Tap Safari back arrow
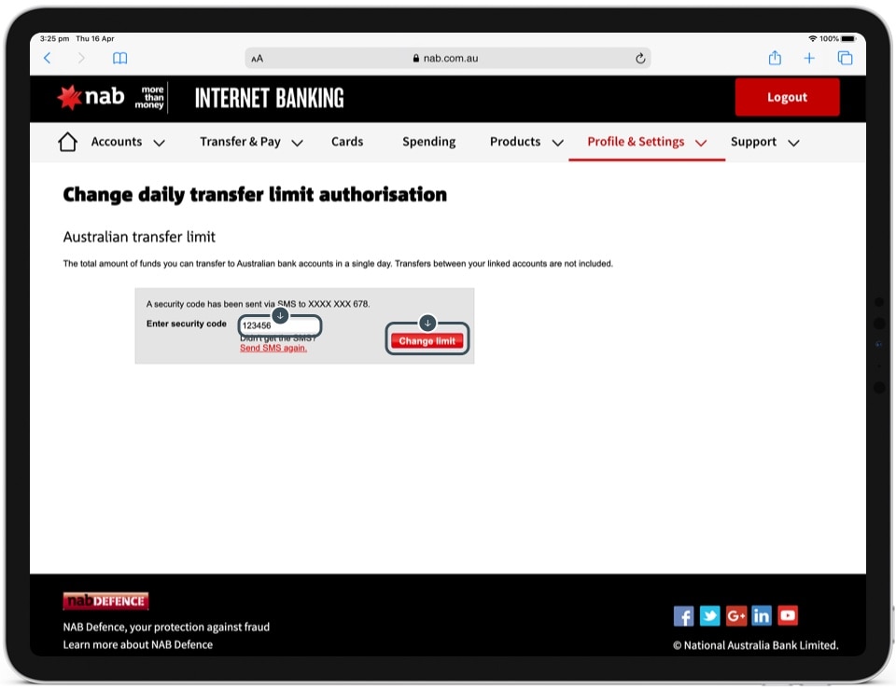Viewport: 896px width, 690px height. (x=48, y=58)
